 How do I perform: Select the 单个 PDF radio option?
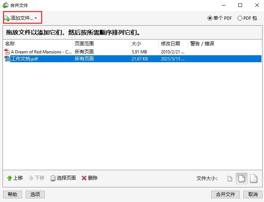(210, 18)
